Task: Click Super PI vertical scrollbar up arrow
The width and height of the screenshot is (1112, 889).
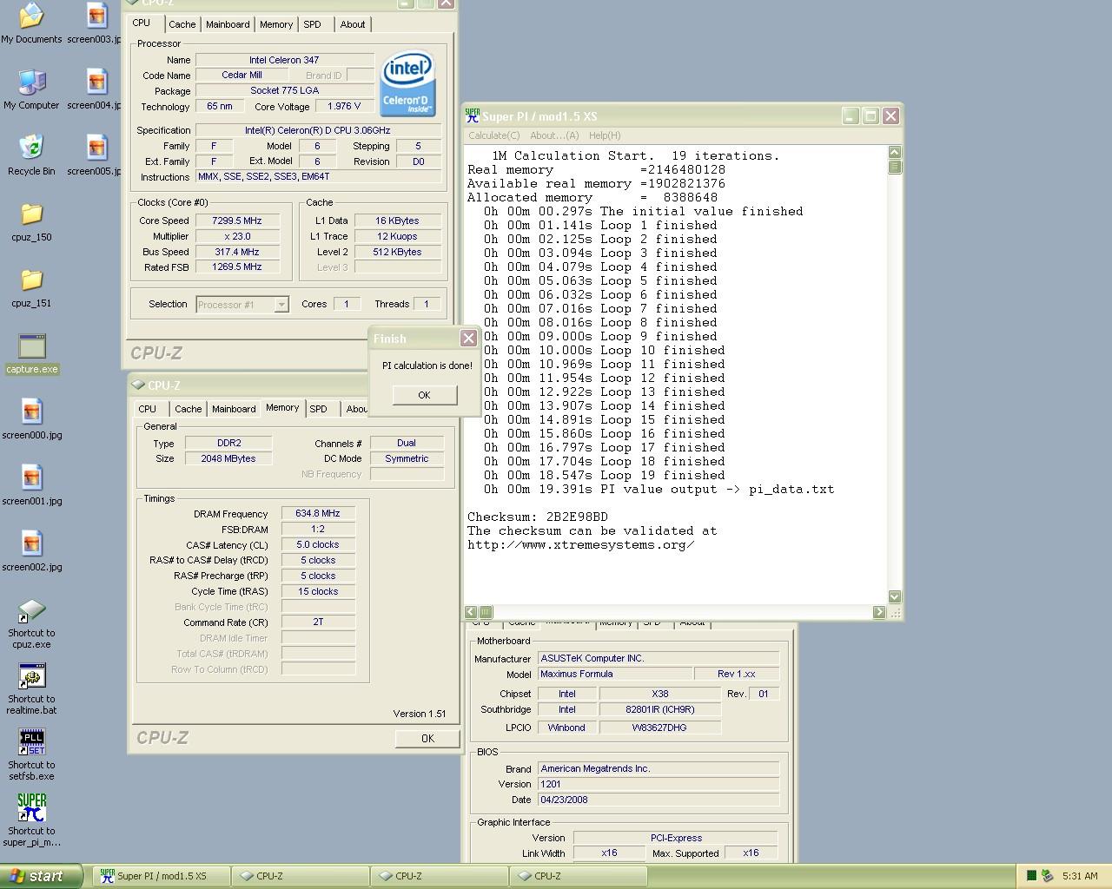Action: tap(895, 152)
